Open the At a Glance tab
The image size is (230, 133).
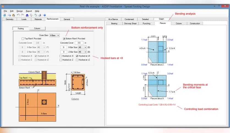click(113, 19)
